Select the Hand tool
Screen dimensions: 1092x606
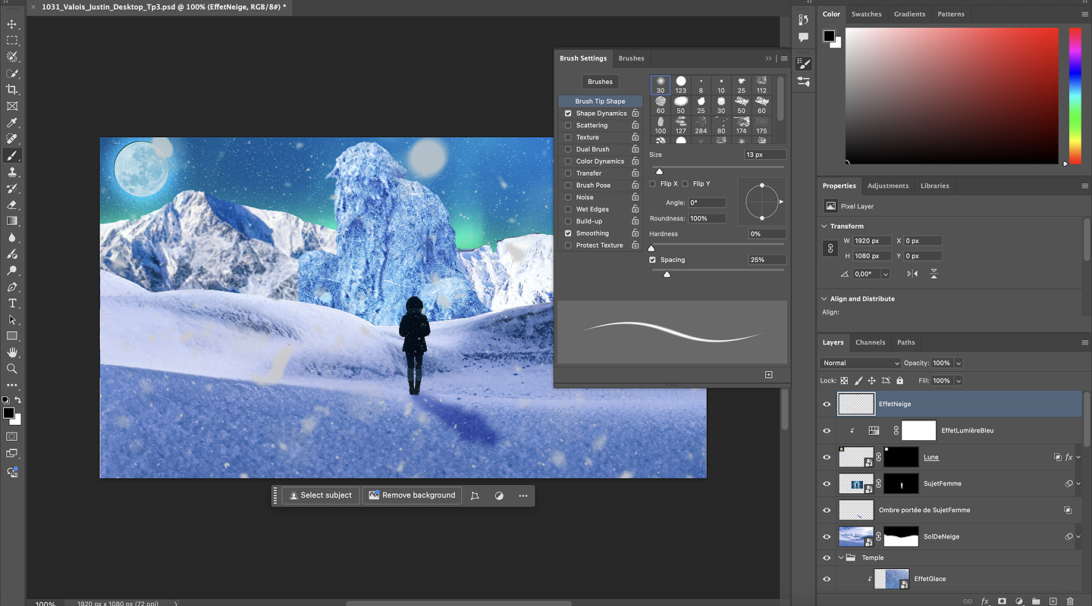(12, 352)
